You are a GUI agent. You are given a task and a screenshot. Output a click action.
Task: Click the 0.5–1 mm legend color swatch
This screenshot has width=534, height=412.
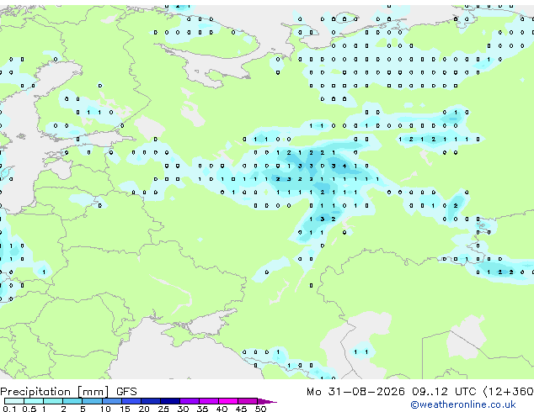tap(34, 401)
